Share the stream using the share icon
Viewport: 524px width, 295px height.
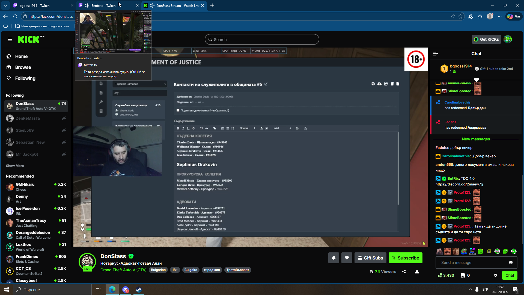click(x=404, y=272)
